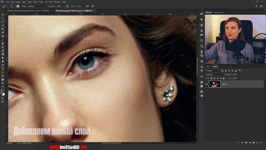Toggle the layer filter on/off switch

(240, 70)
